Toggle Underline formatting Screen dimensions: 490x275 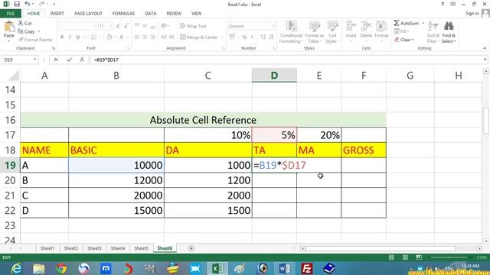coord(78,37)
